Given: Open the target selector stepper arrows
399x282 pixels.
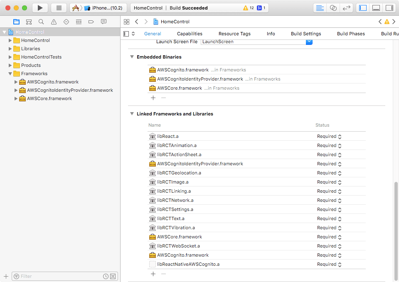Looking at the screenshot, I should (x=133, y=34).
